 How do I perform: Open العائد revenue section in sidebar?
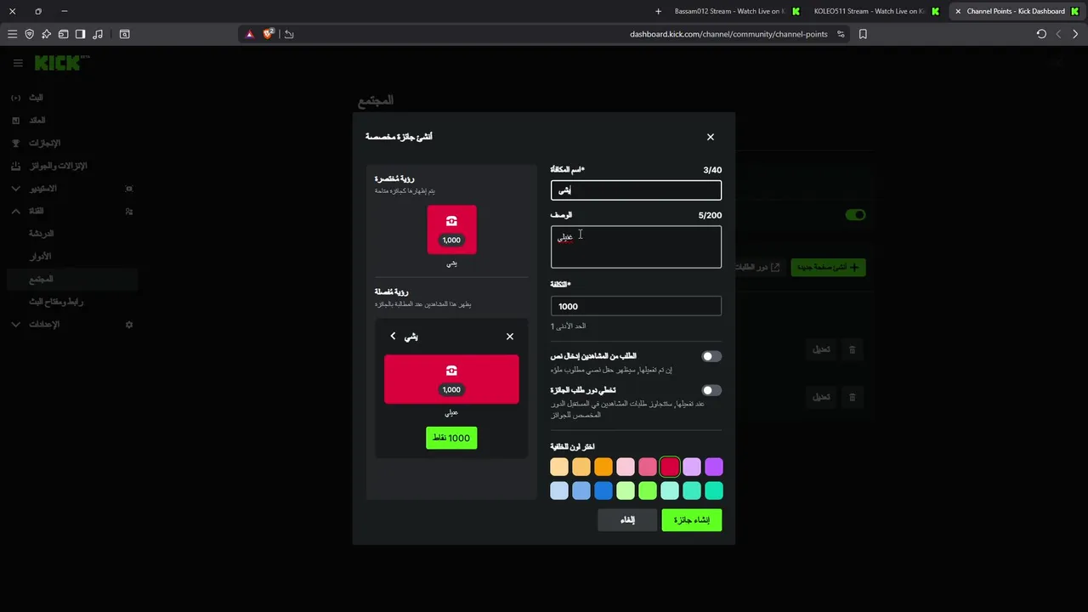[37, 121]
